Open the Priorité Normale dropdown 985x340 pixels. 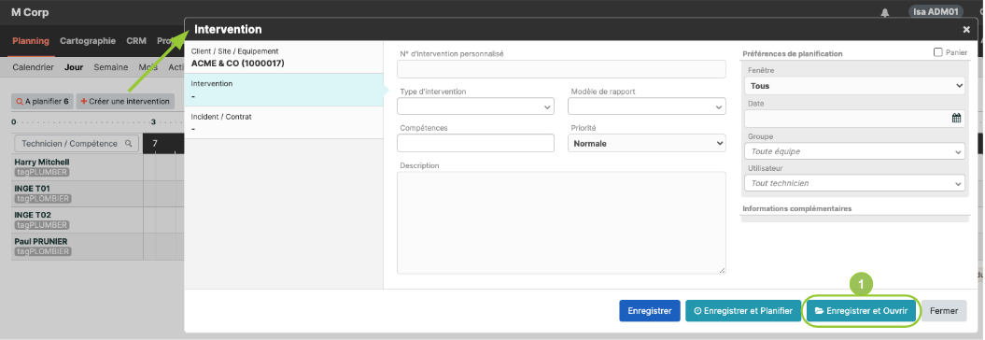click(x=646, y=143)
